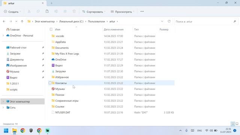The image size is (240, 135).
Task: Open recent locations dropdown arrow
Action: pyautogui.click(x=16, y=21)
